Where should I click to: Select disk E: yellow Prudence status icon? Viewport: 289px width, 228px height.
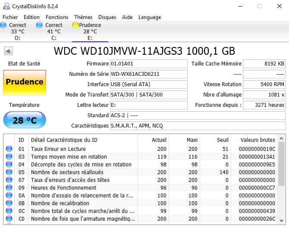75,25
